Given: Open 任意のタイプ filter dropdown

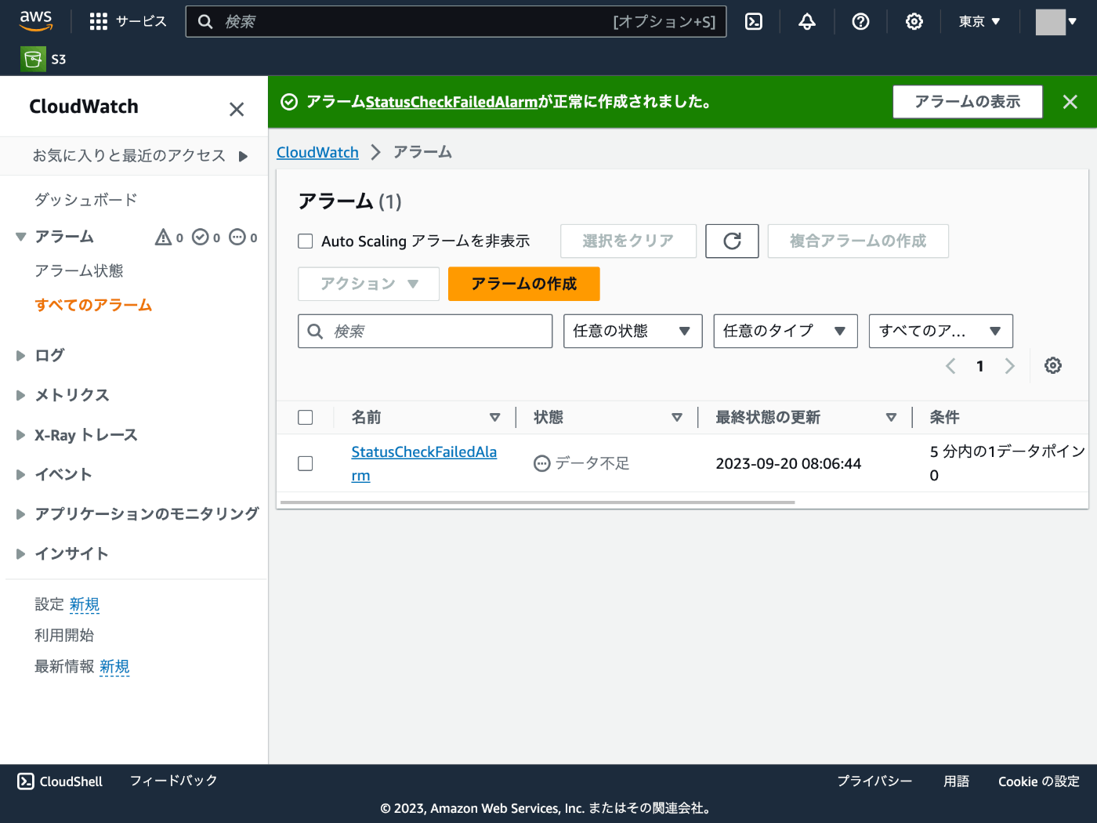Looking at the screenshot, I should (785, 332).
